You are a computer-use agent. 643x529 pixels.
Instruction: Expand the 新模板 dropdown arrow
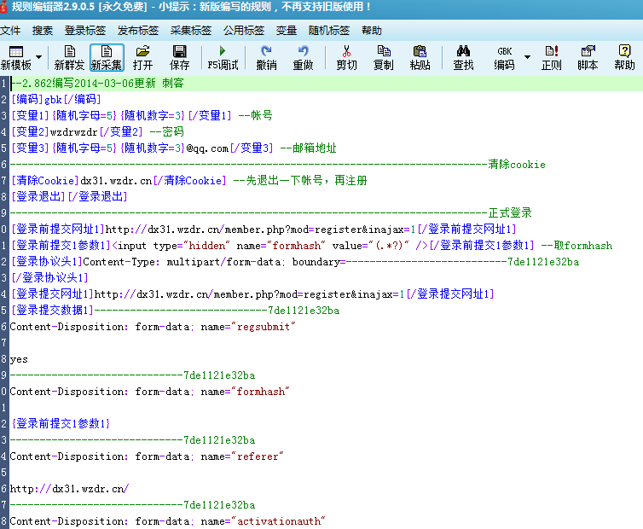(x=39, y=57)
